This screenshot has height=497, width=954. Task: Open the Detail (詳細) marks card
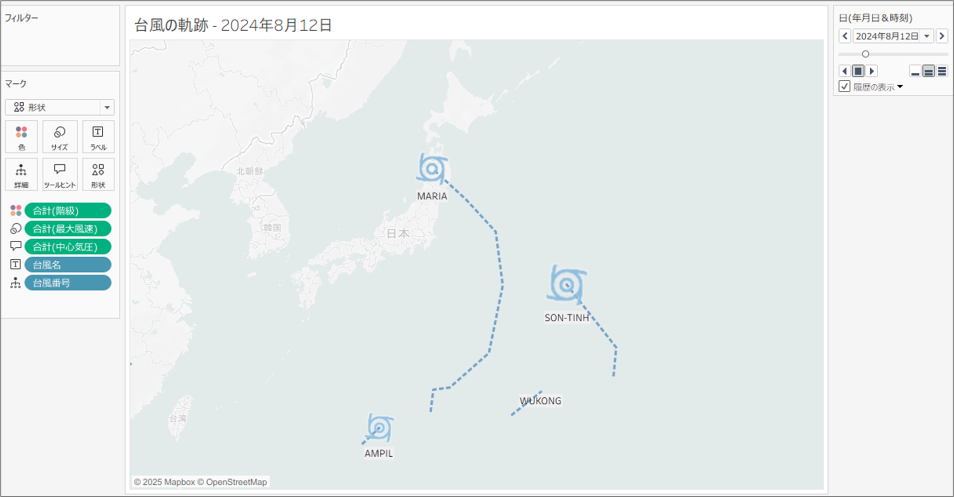pyautogui.click(x=22, y=174)
